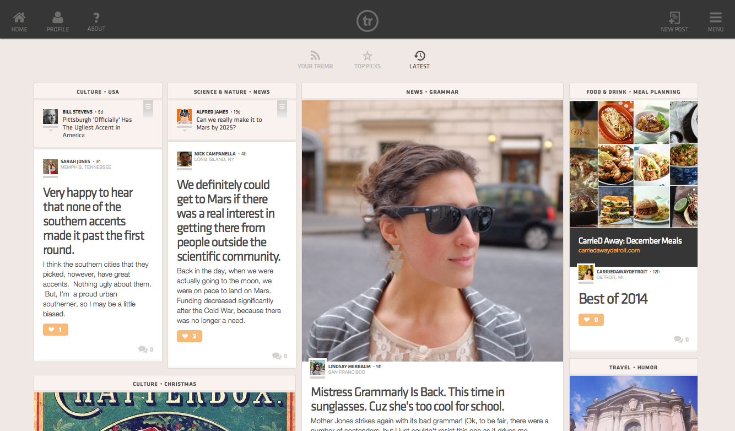Switch to the Your Tremr feed tab

(x=315, y=60)
